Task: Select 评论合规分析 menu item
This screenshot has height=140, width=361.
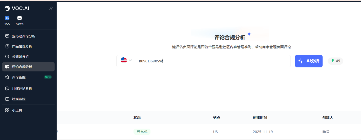Action: [28, 67]
